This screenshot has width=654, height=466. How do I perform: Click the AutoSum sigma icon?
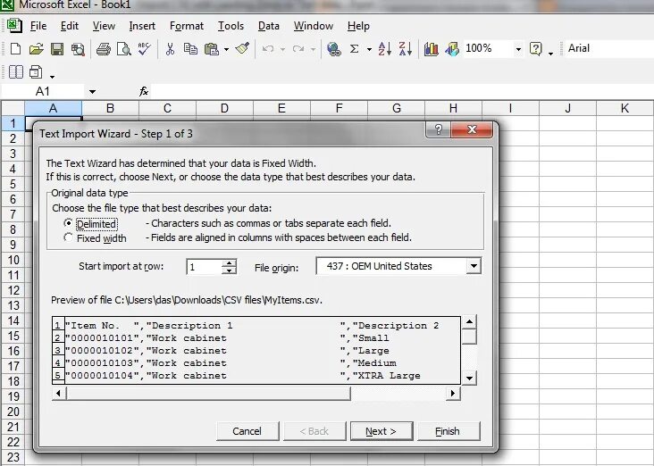pyautogui.click(x=354, y=49)
